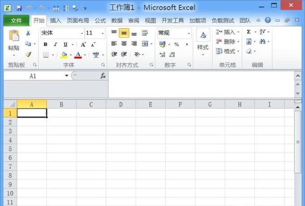Click the AutoSum sigma icon
305x206 pixels.
tap(249, 32)
